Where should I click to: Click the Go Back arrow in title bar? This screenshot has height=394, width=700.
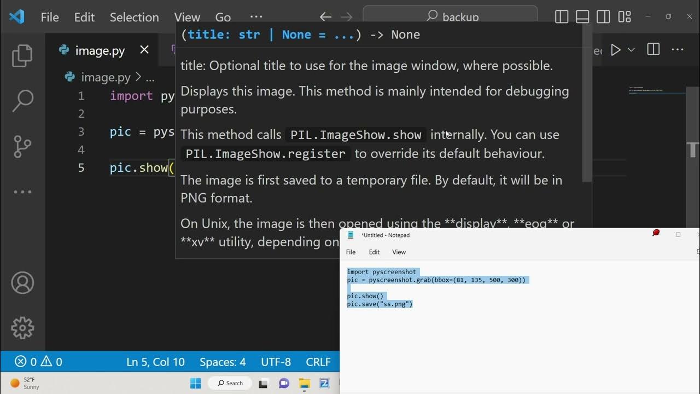(325, 17)
